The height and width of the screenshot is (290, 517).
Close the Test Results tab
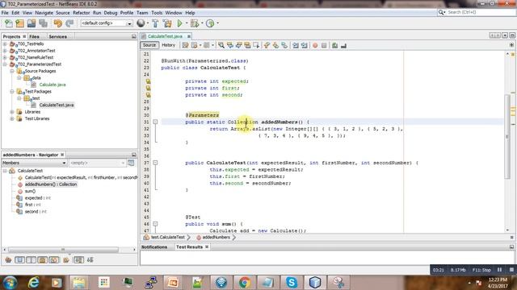[207, 246]
